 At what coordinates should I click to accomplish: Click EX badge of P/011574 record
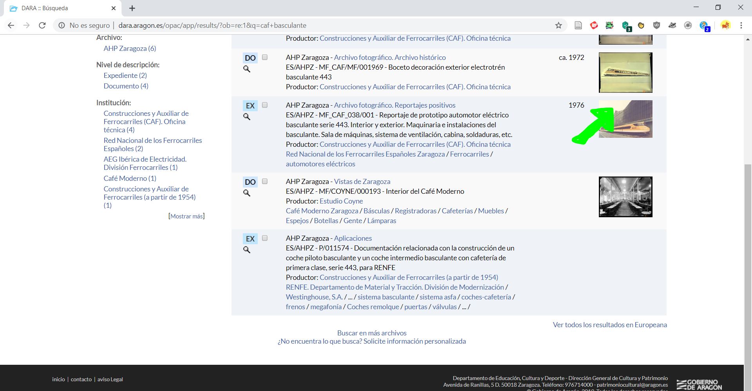pos(250,239)
